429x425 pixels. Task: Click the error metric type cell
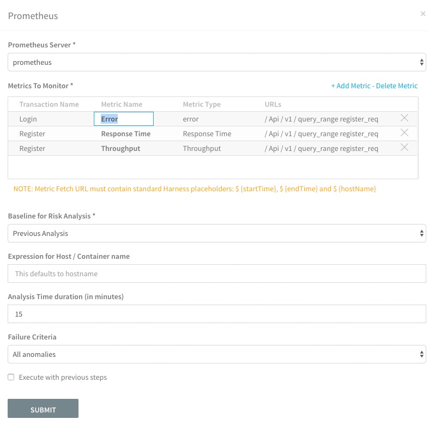[x=191, y=119]
